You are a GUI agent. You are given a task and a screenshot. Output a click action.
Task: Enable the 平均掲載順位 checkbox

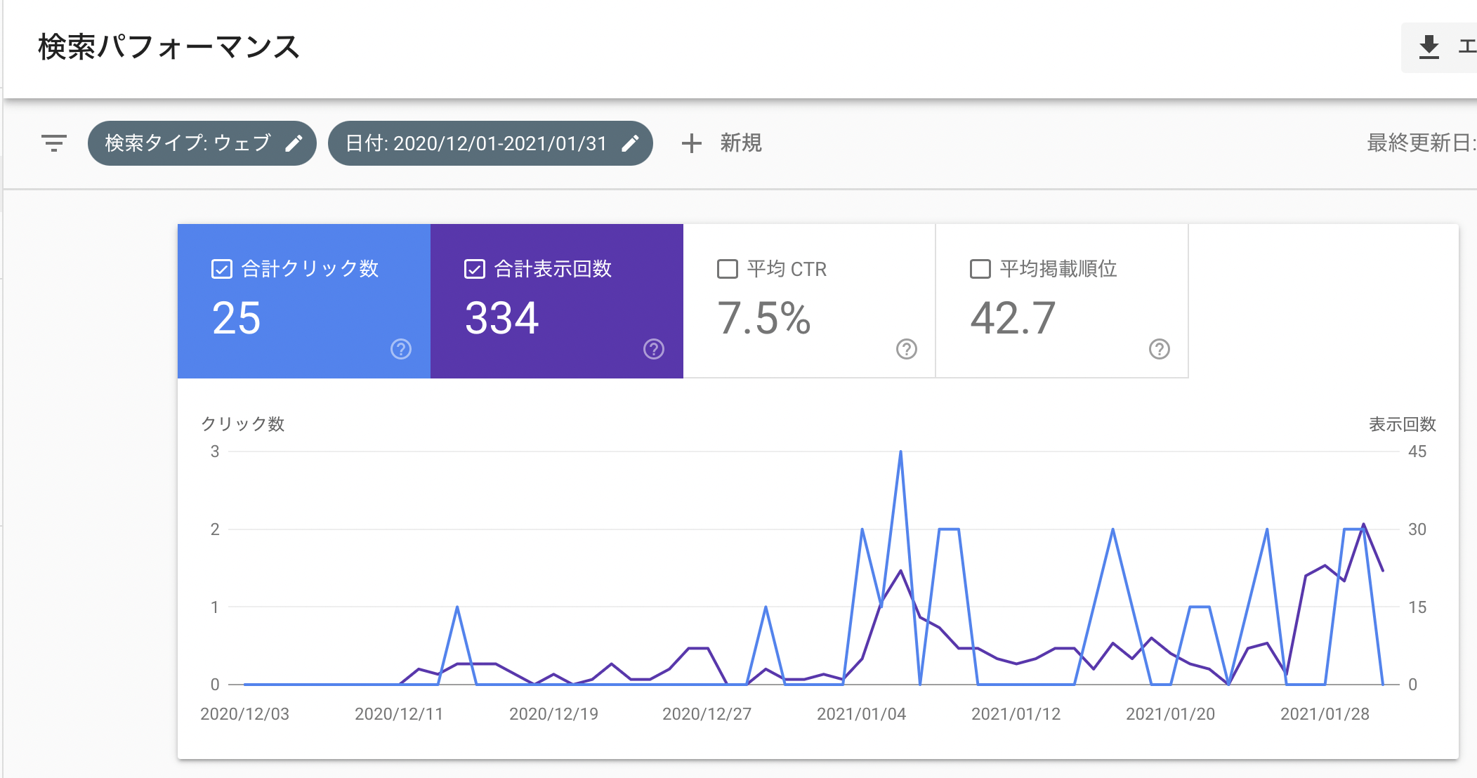(x=980, y=269)
